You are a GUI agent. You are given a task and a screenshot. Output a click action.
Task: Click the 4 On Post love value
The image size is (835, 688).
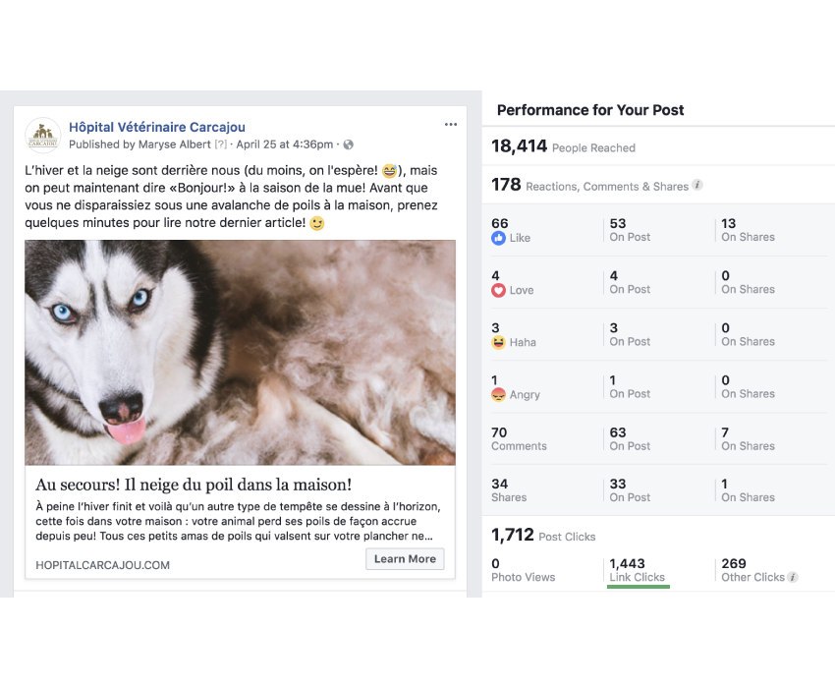630,282
